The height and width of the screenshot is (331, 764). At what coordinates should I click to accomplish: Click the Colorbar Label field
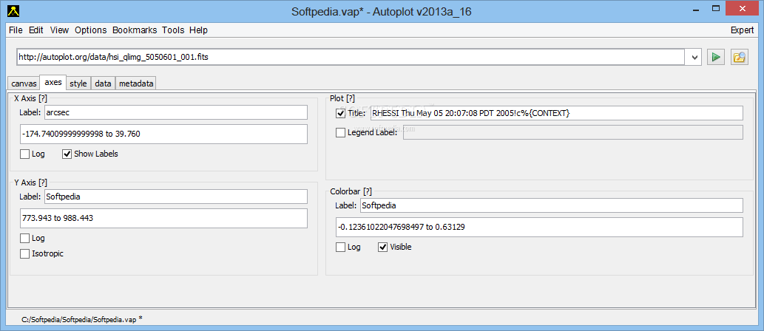click(552, 205)
